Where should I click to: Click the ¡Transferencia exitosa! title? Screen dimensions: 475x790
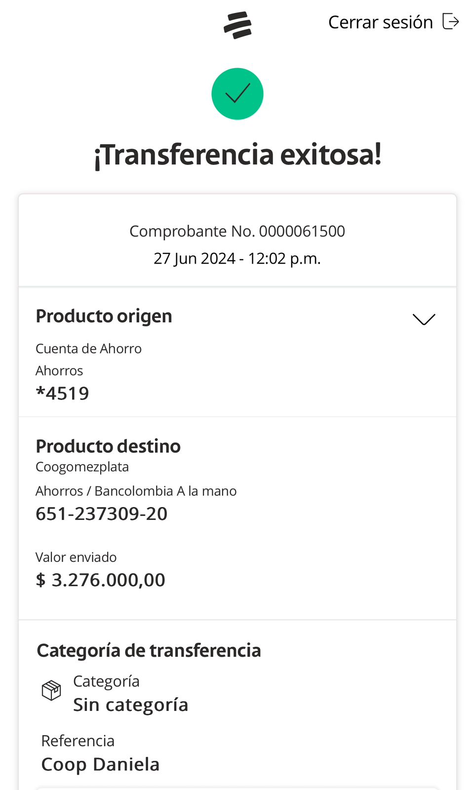coord(237,155)
